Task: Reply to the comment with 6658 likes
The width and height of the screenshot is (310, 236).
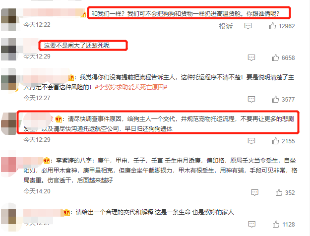Action: pos(251,58)
